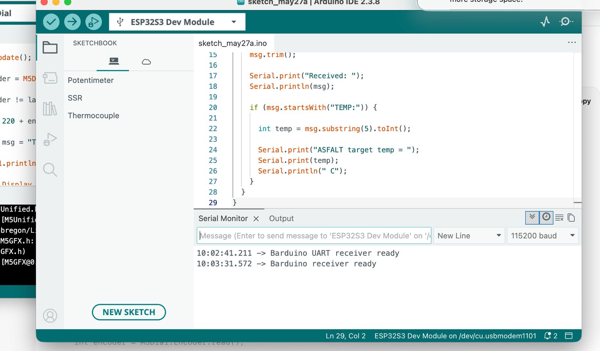Switch to the Serial Monitor tab
The width and height of the screenshot is (600, 351).
[223, 218]
